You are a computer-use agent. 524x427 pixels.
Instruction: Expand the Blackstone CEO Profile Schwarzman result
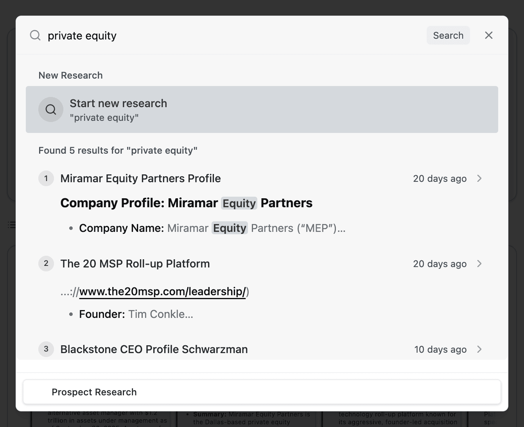pyautogui.click(x=479, y=349)
